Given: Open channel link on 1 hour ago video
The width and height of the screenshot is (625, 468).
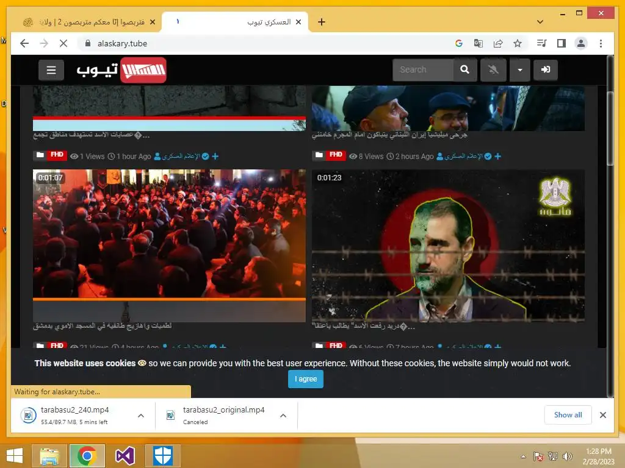Looking at the screenshot, I should [x=181, y=157].
